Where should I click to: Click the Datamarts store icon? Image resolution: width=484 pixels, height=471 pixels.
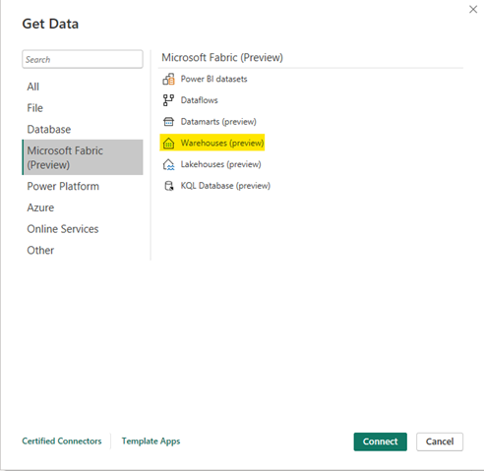pos(168,122)
